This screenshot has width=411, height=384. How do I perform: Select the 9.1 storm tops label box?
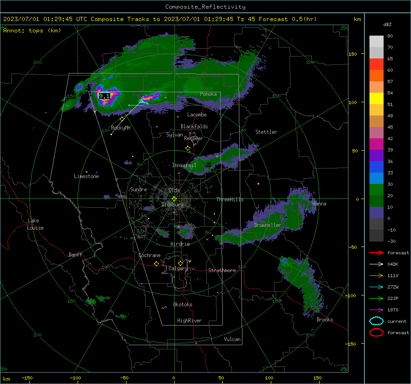(x=104, y=96)
